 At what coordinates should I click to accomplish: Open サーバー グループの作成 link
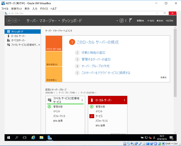(96, 66)
